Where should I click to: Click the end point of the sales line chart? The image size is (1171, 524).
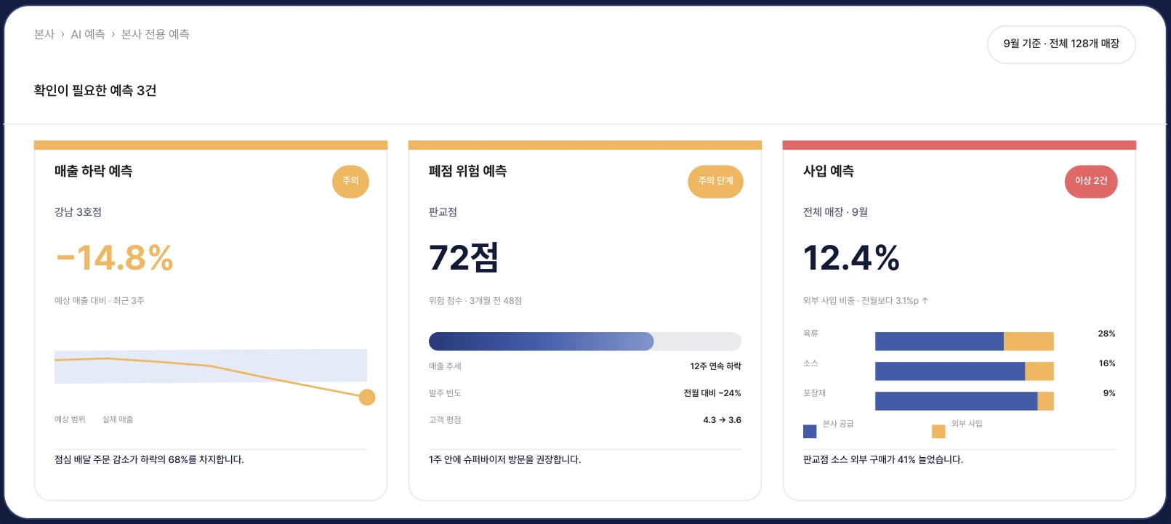coord(367,398)
